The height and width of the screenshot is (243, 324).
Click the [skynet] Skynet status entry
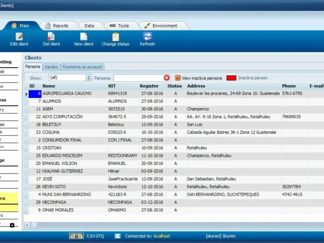[220, 236]
